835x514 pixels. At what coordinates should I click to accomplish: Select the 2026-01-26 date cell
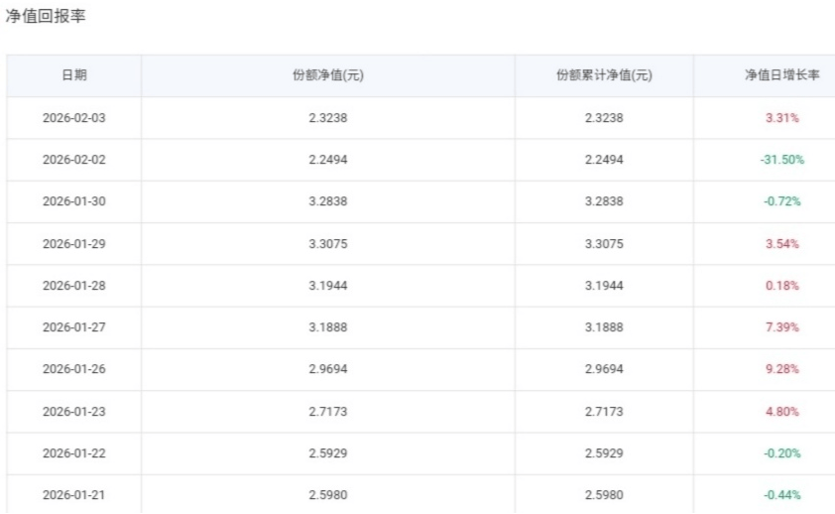click(x=73, y=369)
